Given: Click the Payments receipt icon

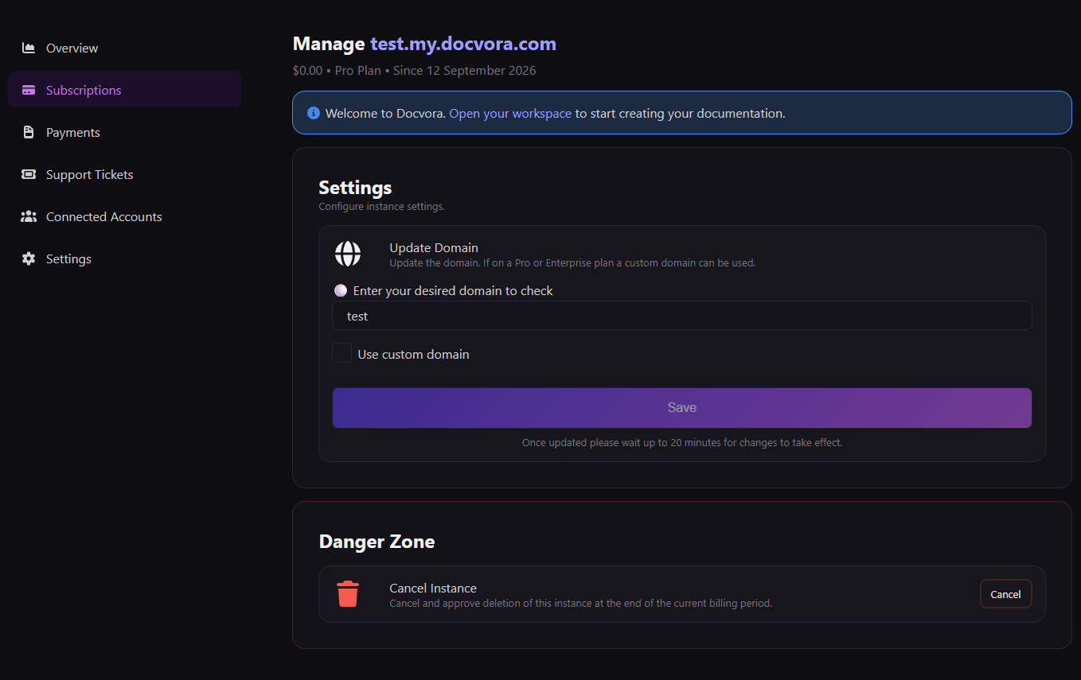Looking at the screenshot, I should (x=29, y=132).
